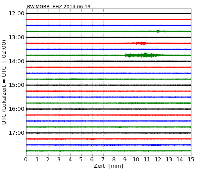Image resolution: width=217 pixels, height=173 pixels.
Task: Click the x-axis tick label 10
Action: coord(136,159)
